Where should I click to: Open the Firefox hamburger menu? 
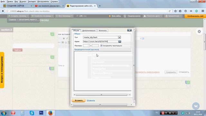click(x=203, y=11)
